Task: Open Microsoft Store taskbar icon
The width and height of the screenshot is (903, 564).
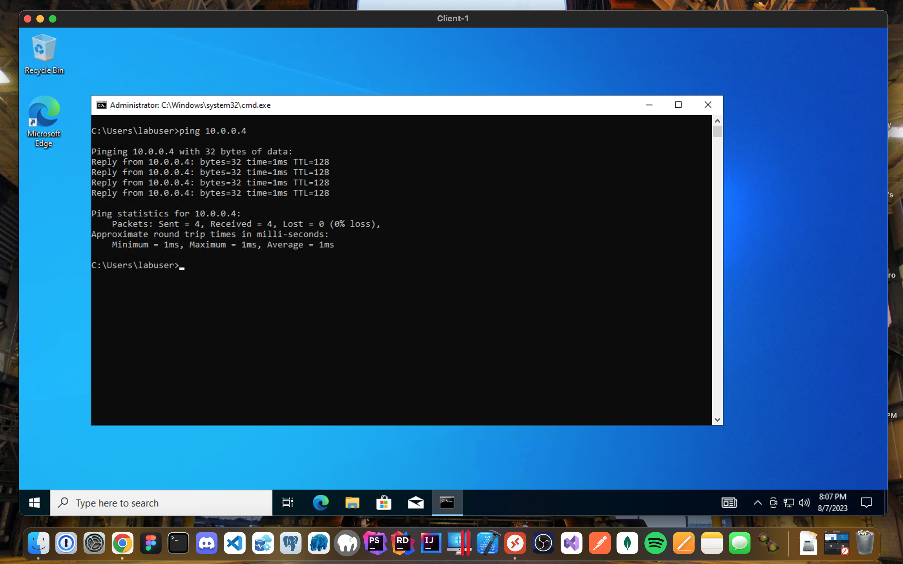Action: (x=383, y=503)
